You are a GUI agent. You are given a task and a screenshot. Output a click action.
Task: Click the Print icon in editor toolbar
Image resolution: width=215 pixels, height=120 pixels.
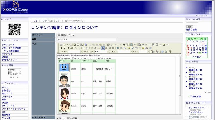click(x=108, y=45)
